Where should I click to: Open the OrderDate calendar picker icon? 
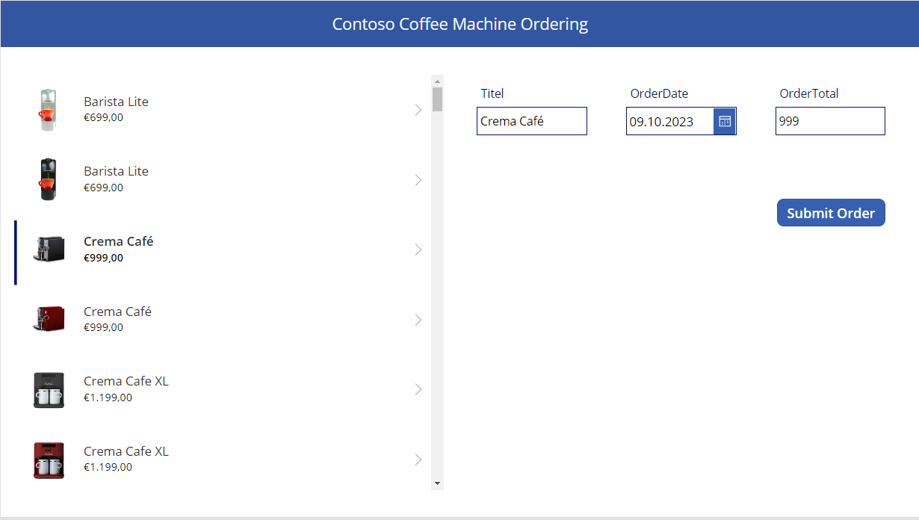coord(725,121)
